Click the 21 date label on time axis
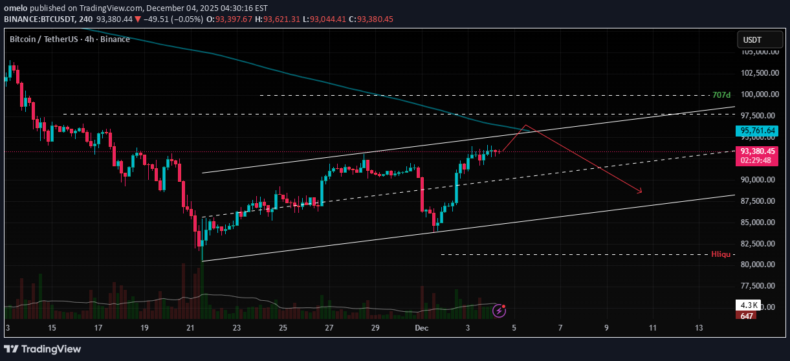The image size is (790, 361). 190,328
